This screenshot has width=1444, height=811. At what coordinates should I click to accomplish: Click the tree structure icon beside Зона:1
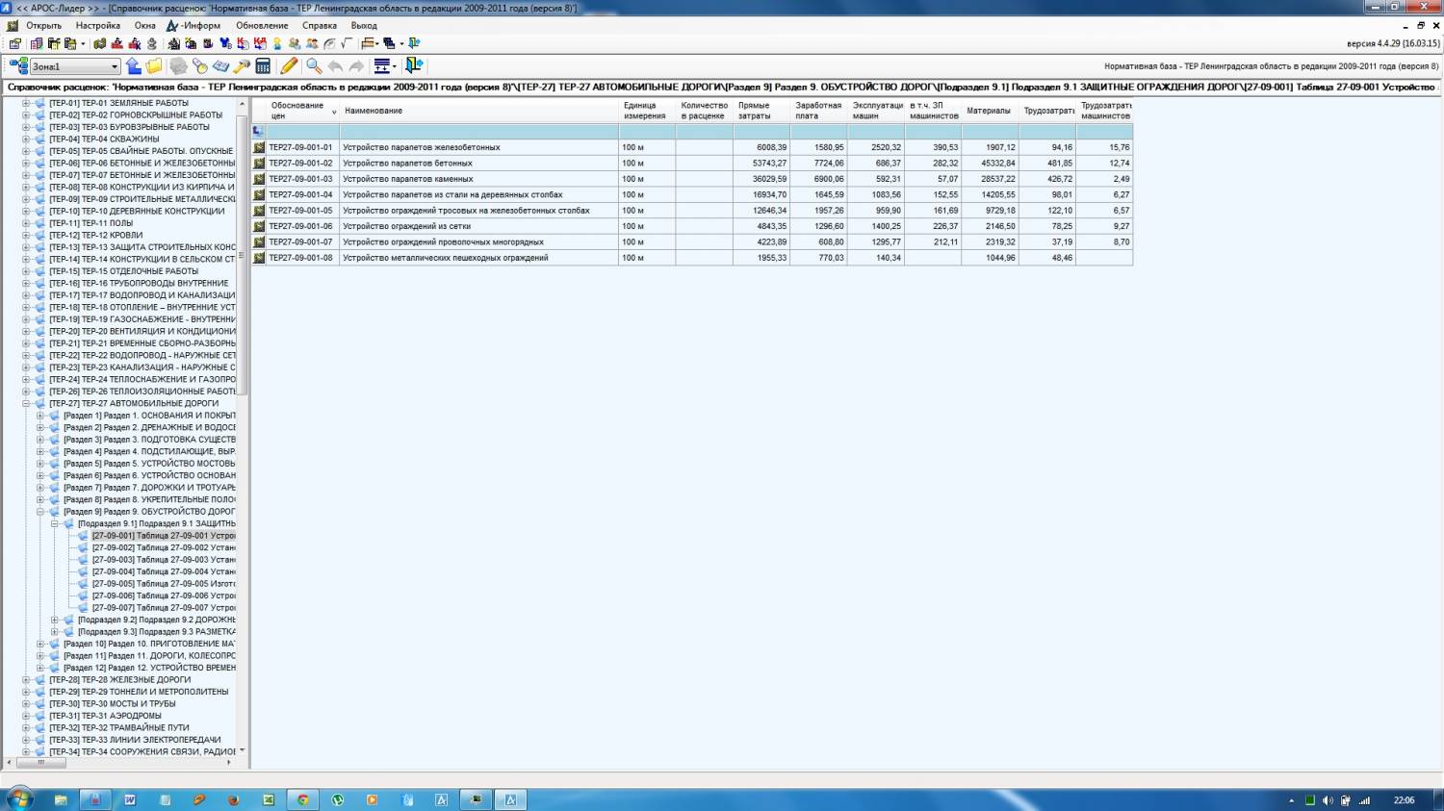(17, 66)
